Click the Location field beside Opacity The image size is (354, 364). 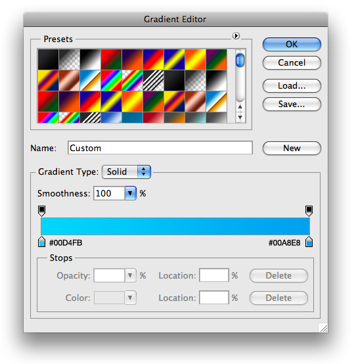tap(214, 275)
